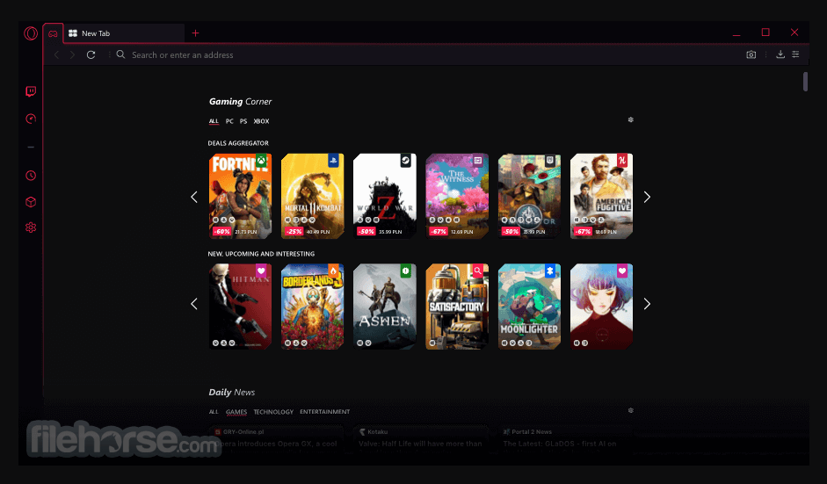Open the GX Corner gamepad tab

coord(53,33)
